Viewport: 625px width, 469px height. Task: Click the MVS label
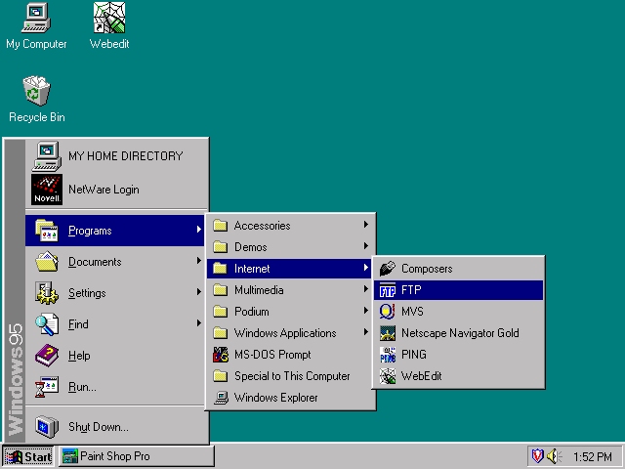point(412,312)
